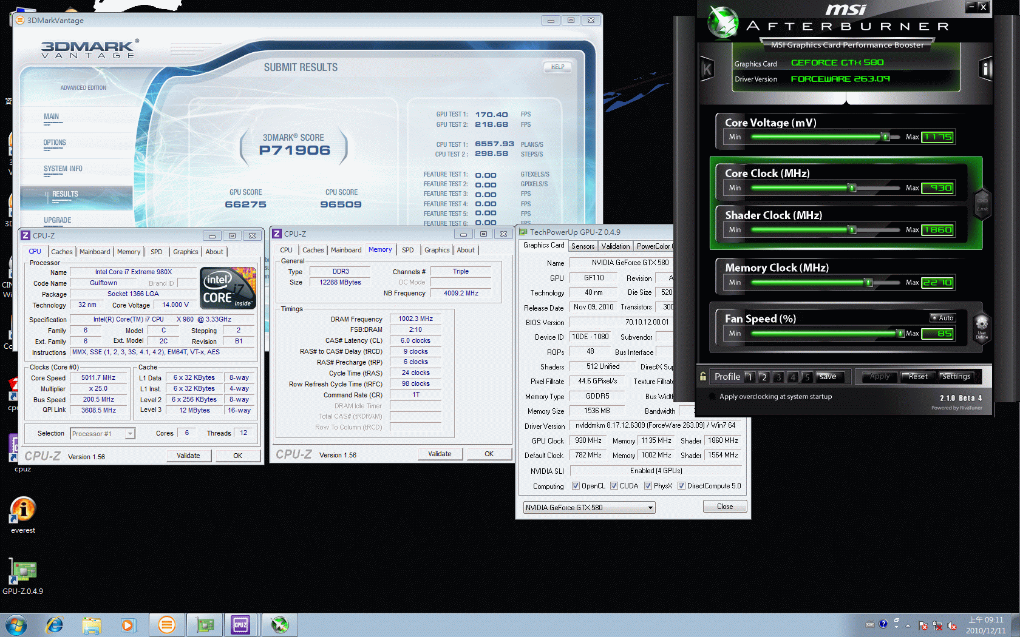
Task: Select Afterburner profile slot 1
Action: [x=750, y=377]
